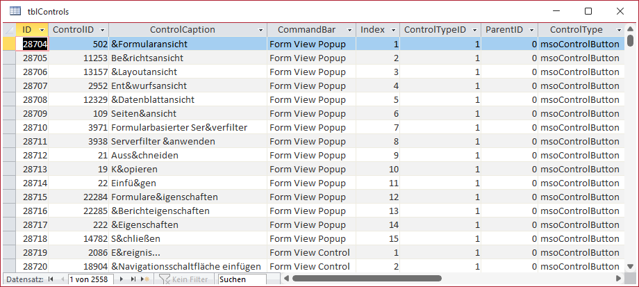This screenshot has height=287, width=639.
Task: Click the ControlID cell 22284
Action: [78, 197]
